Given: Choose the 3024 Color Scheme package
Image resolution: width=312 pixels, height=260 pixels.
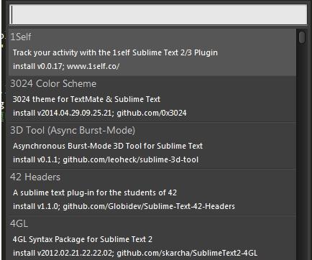Looking at the screenshot, I should 53,83.
